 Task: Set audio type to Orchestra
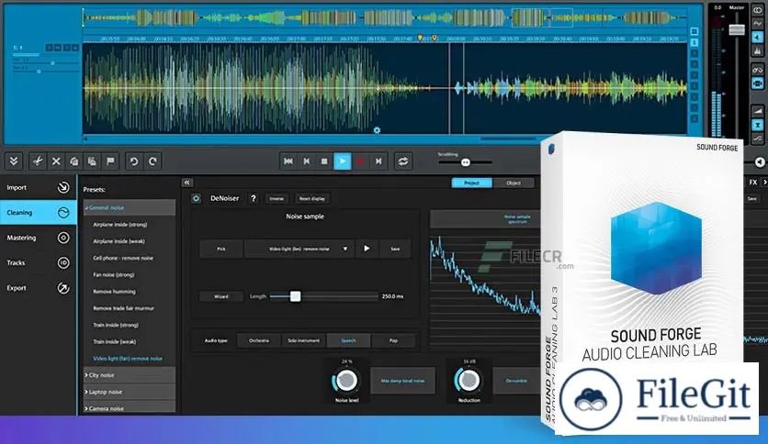[259, 340]
